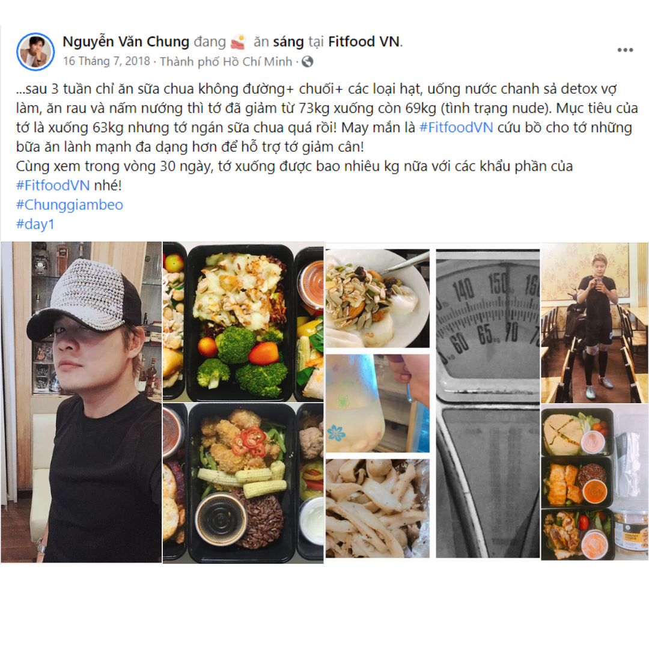Open the detox drink bottle photo
The height and width of the screenshot is (649, 649).
pos(377,403)
